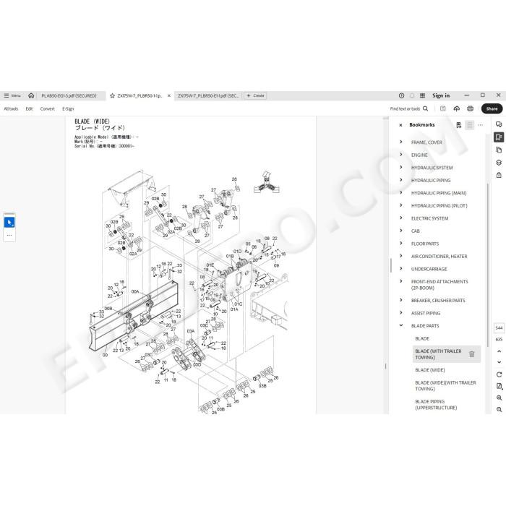This screenshot has width=506, height=506.
Task: Zoom in on the document
Action: [499, 398]
